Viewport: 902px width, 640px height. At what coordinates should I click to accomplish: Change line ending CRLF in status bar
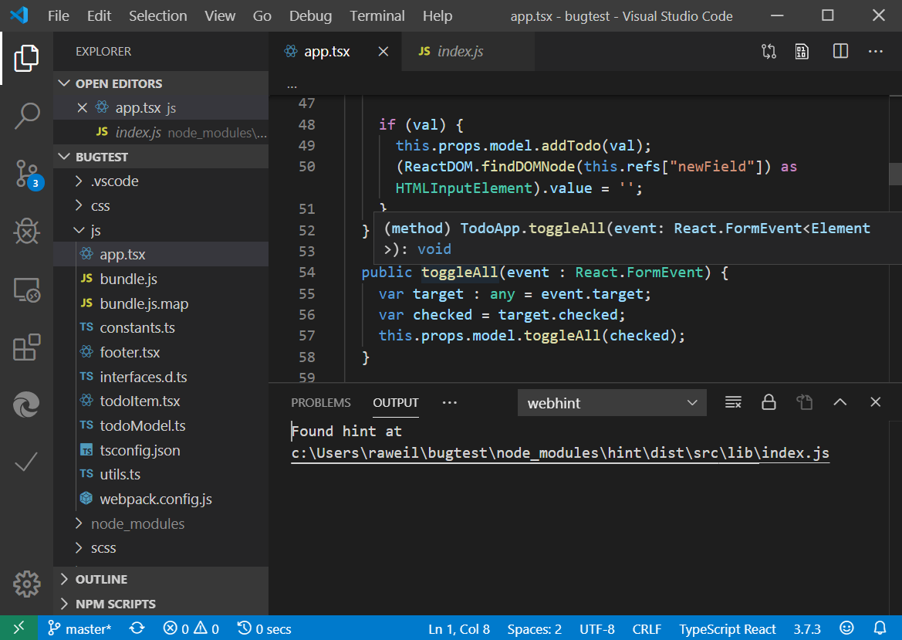(647, 628)
